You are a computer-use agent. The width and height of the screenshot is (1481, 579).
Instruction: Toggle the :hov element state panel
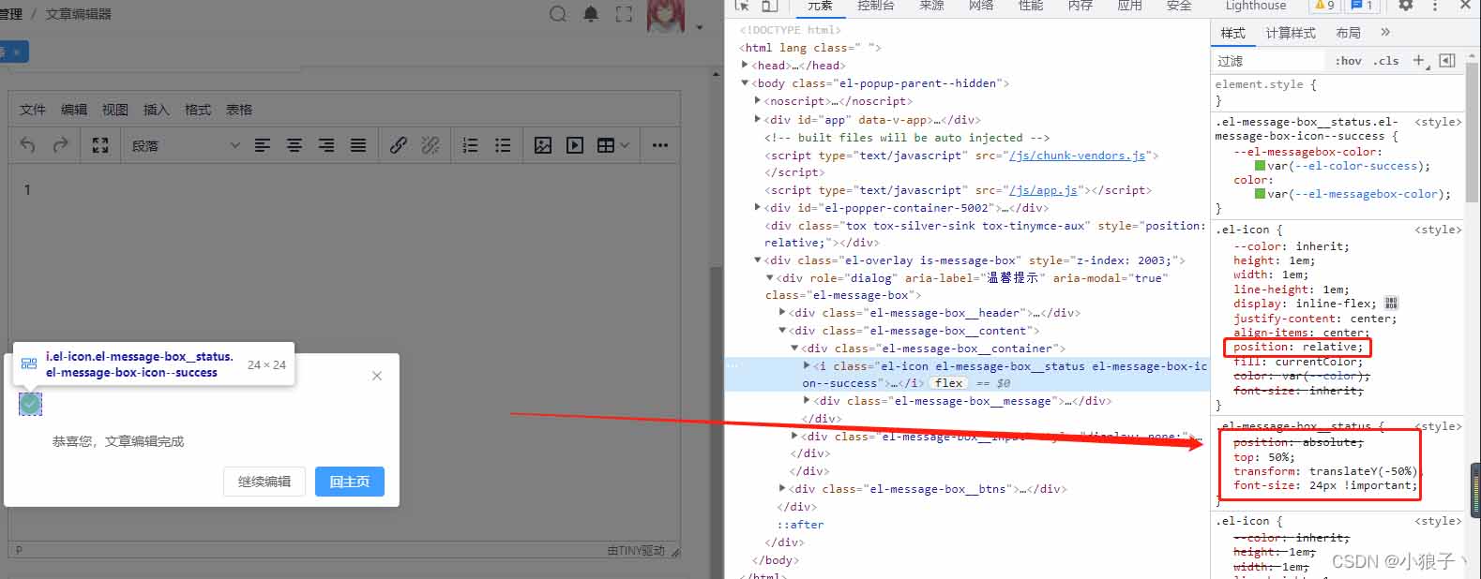[x=1348, y=61]
